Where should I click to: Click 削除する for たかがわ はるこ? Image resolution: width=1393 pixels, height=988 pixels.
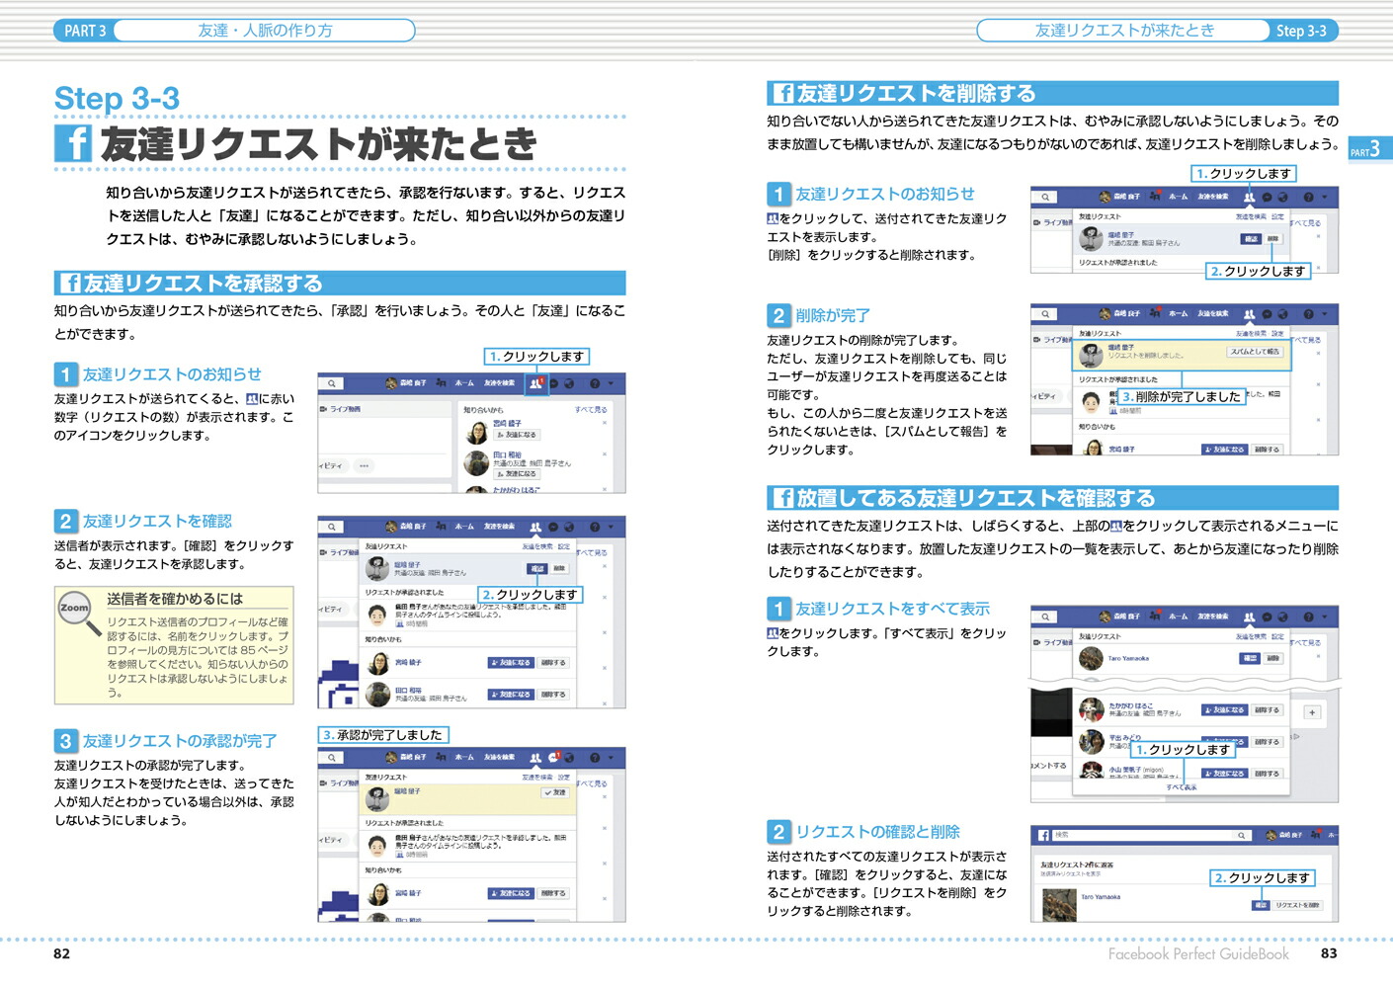[1268, 710]
